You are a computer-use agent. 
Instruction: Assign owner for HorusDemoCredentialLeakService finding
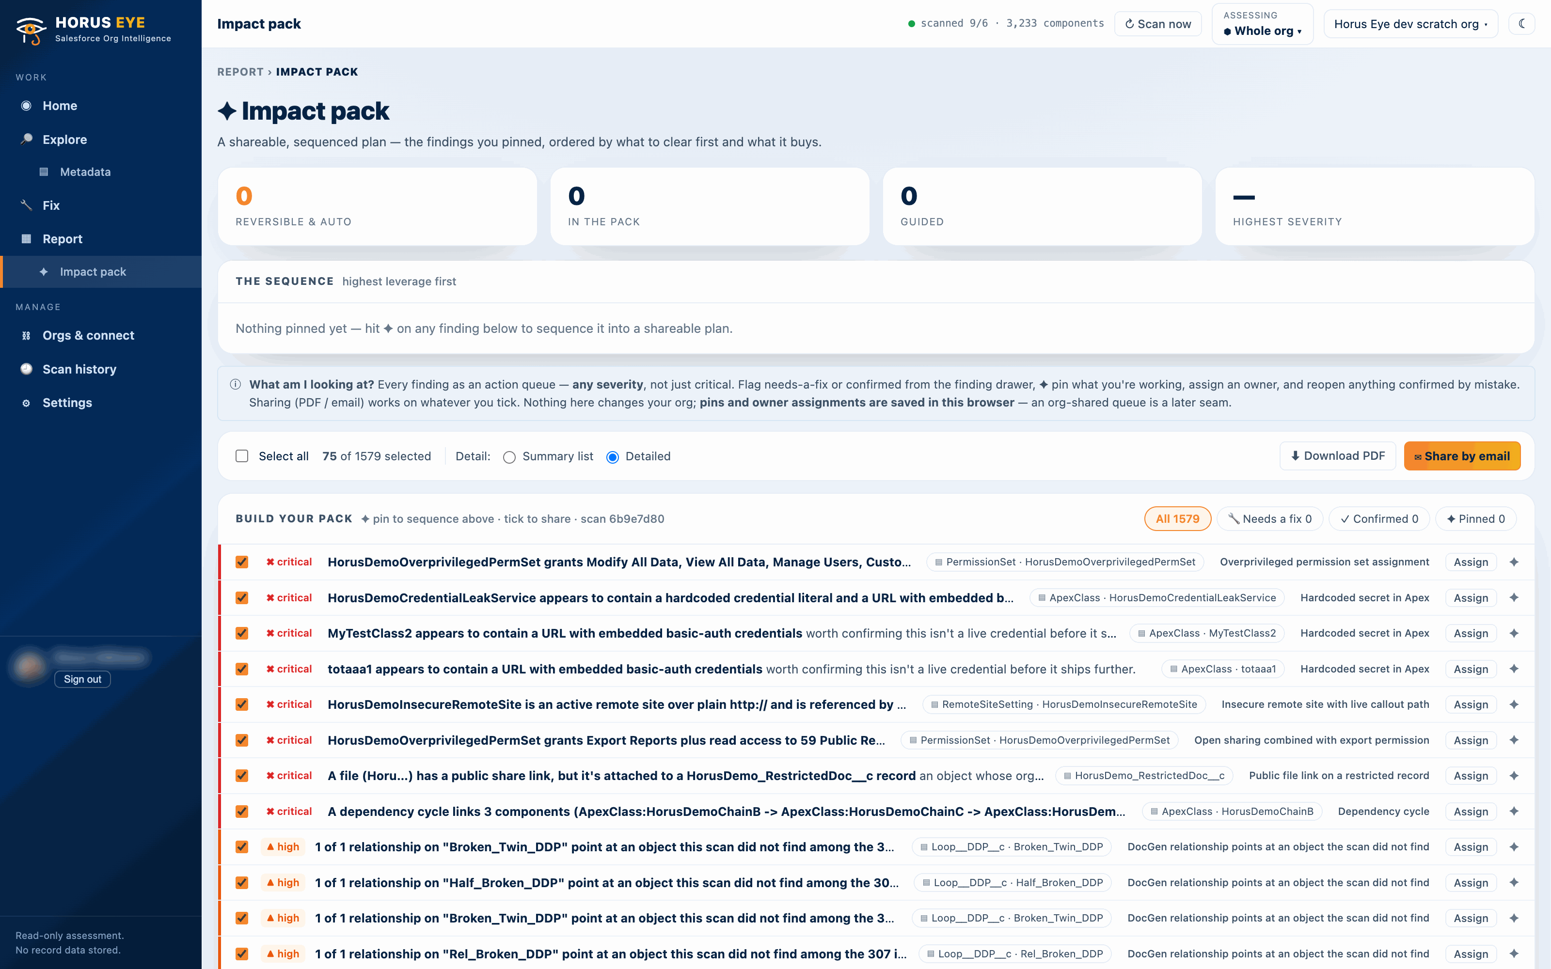pyautogui.click(x=1471, y=598)
